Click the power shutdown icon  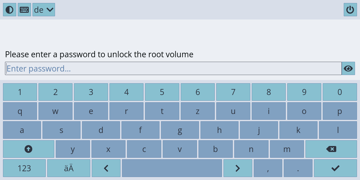pyautogui.click(x=350, y=10)
